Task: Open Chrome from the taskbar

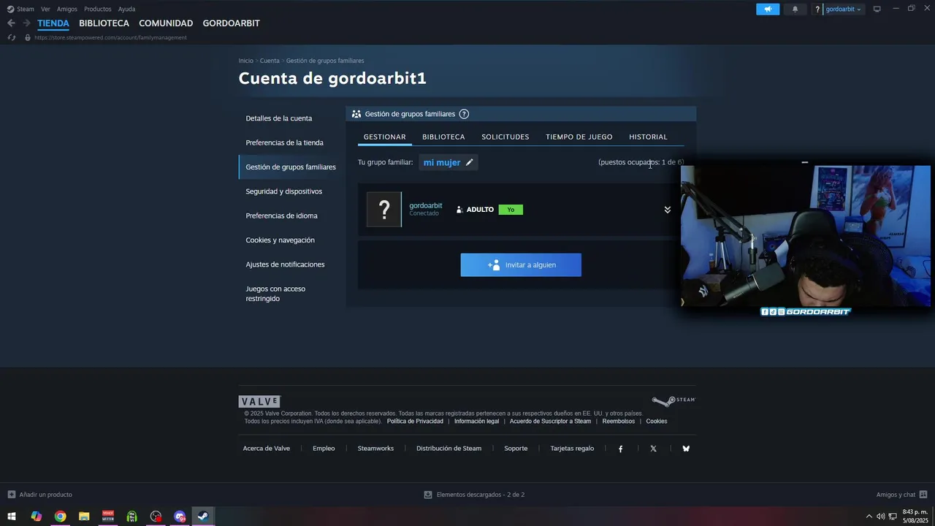Action: click(x=60, y=517)
